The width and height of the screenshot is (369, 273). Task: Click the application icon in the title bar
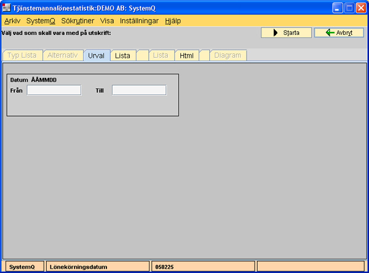[x=6, y=7]
